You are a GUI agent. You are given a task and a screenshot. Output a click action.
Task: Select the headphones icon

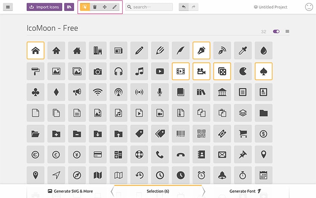coord(118,71)
